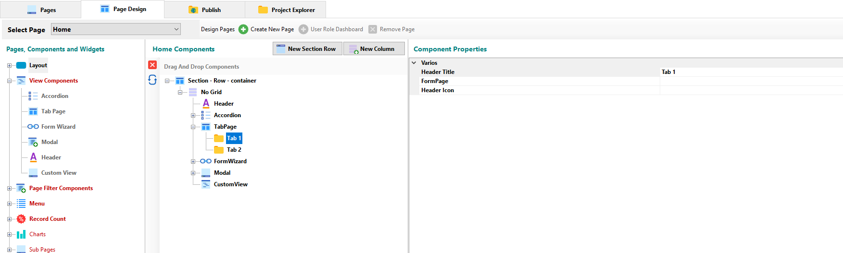
Task: Select the Accordion icon under View Components
Action: [33, 96]
